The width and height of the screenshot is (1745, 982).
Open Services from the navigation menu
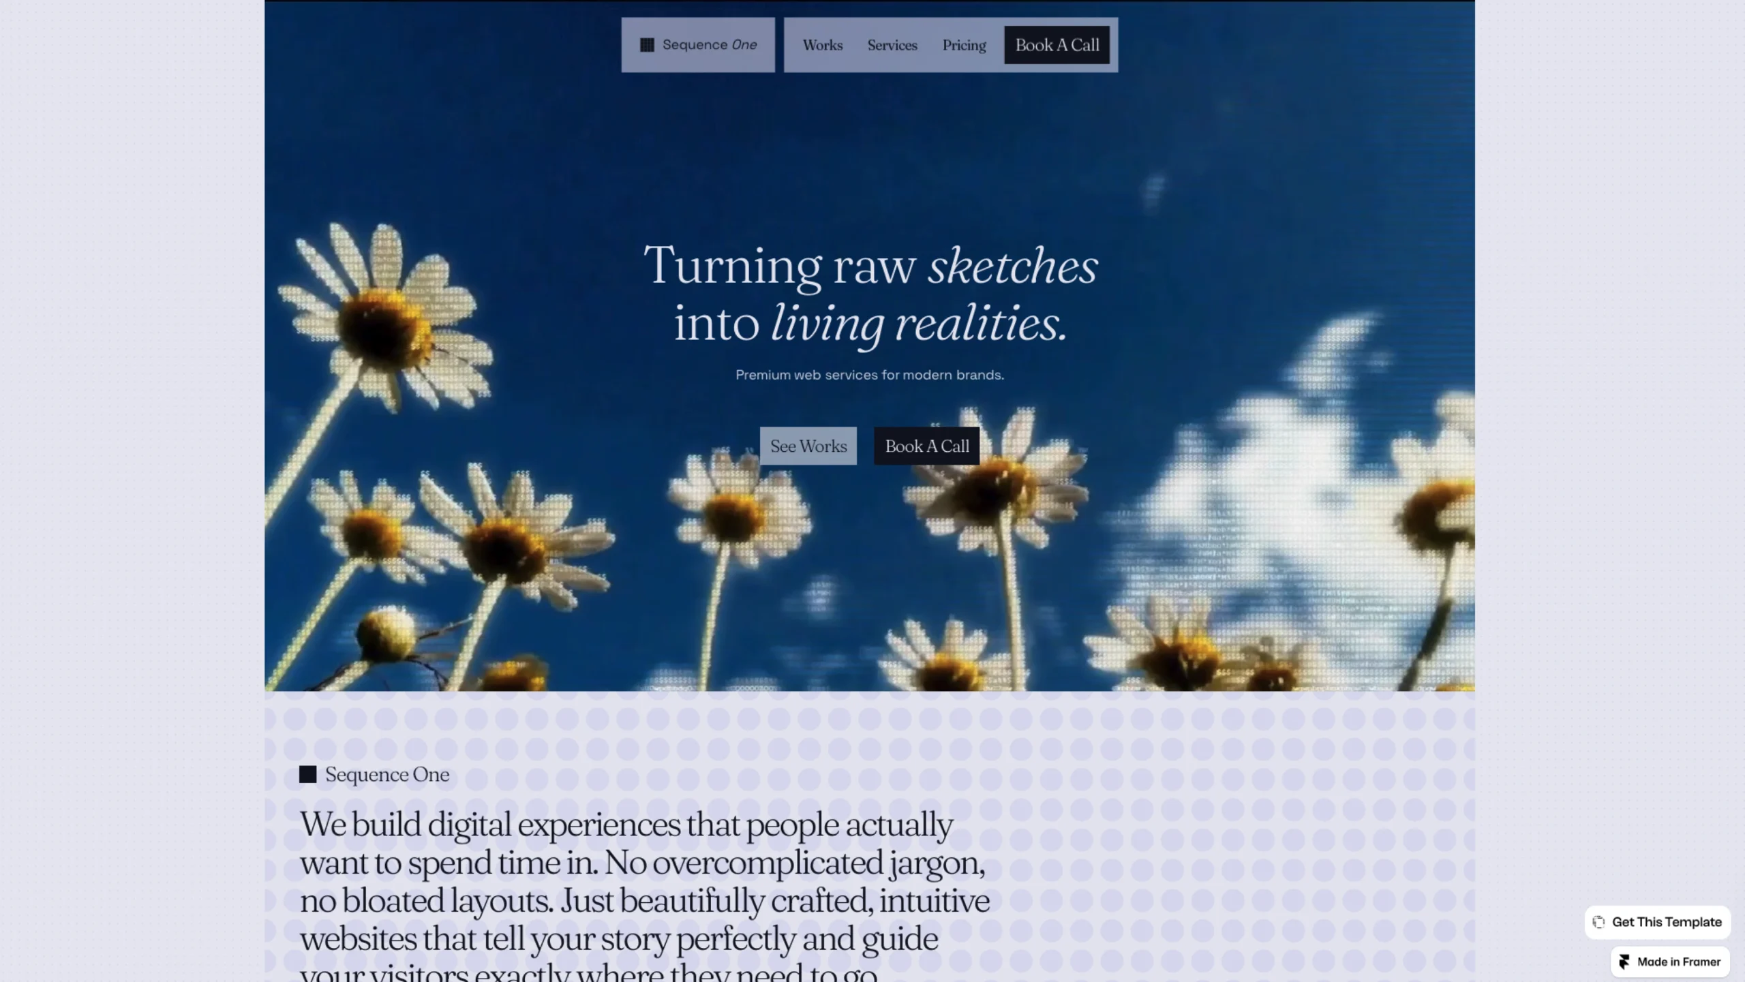892,45
